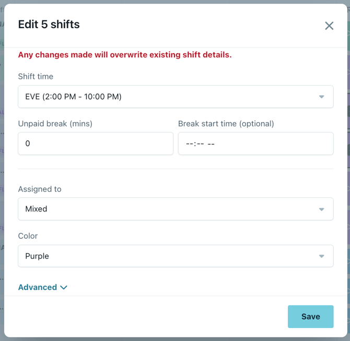This screenshot has height=341, width=350.
Task: Save the shift changes
Action: pos(310,316)
